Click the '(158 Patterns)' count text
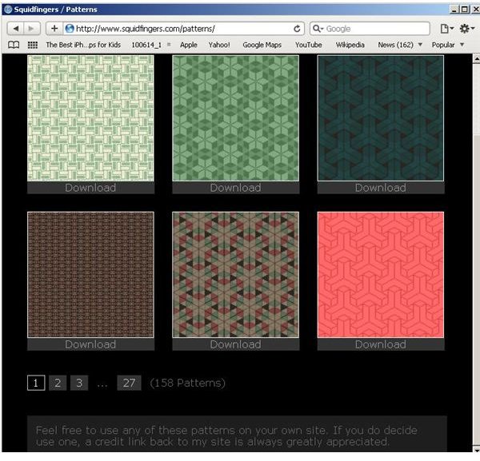The height and width of the screenshot is (461, 480). 187,383
